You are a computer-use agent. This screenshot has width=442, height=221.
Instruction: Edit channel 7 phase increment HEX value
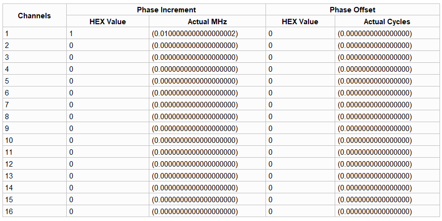coord(71,105)
